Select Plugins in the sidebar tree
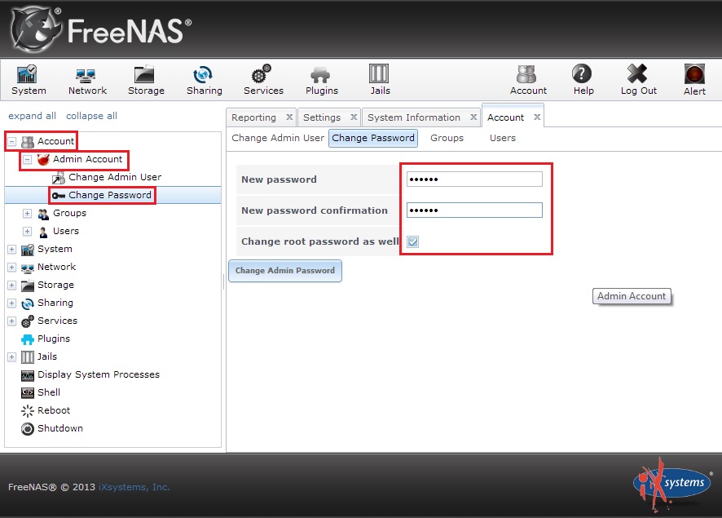 click(46, 339)
